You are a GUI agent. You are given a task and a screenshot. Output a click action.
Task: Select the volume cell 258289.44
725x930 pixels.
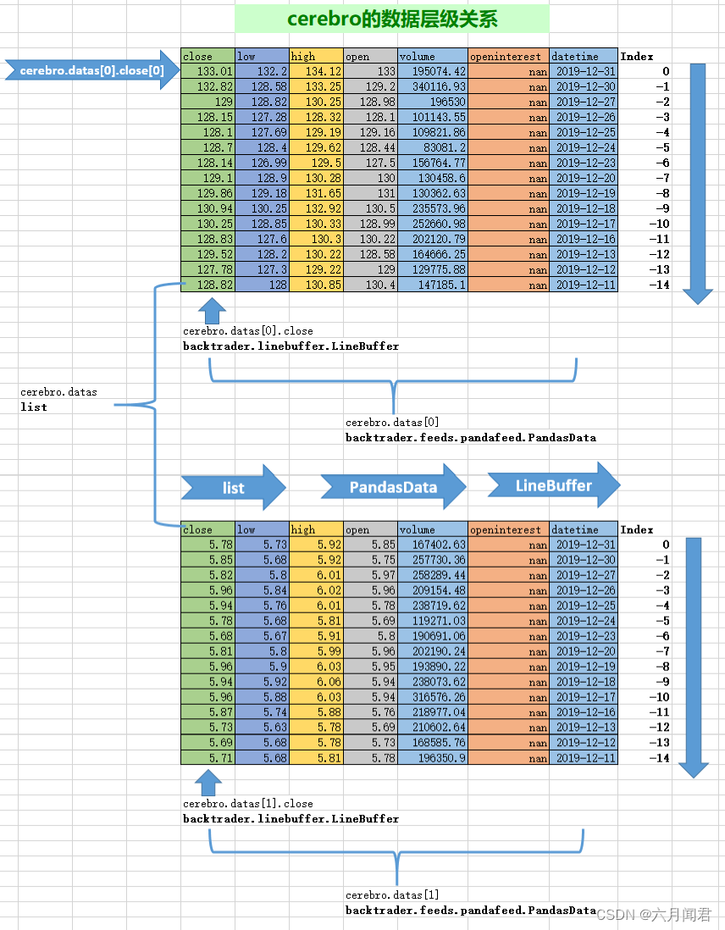click(x=433, y=575)
